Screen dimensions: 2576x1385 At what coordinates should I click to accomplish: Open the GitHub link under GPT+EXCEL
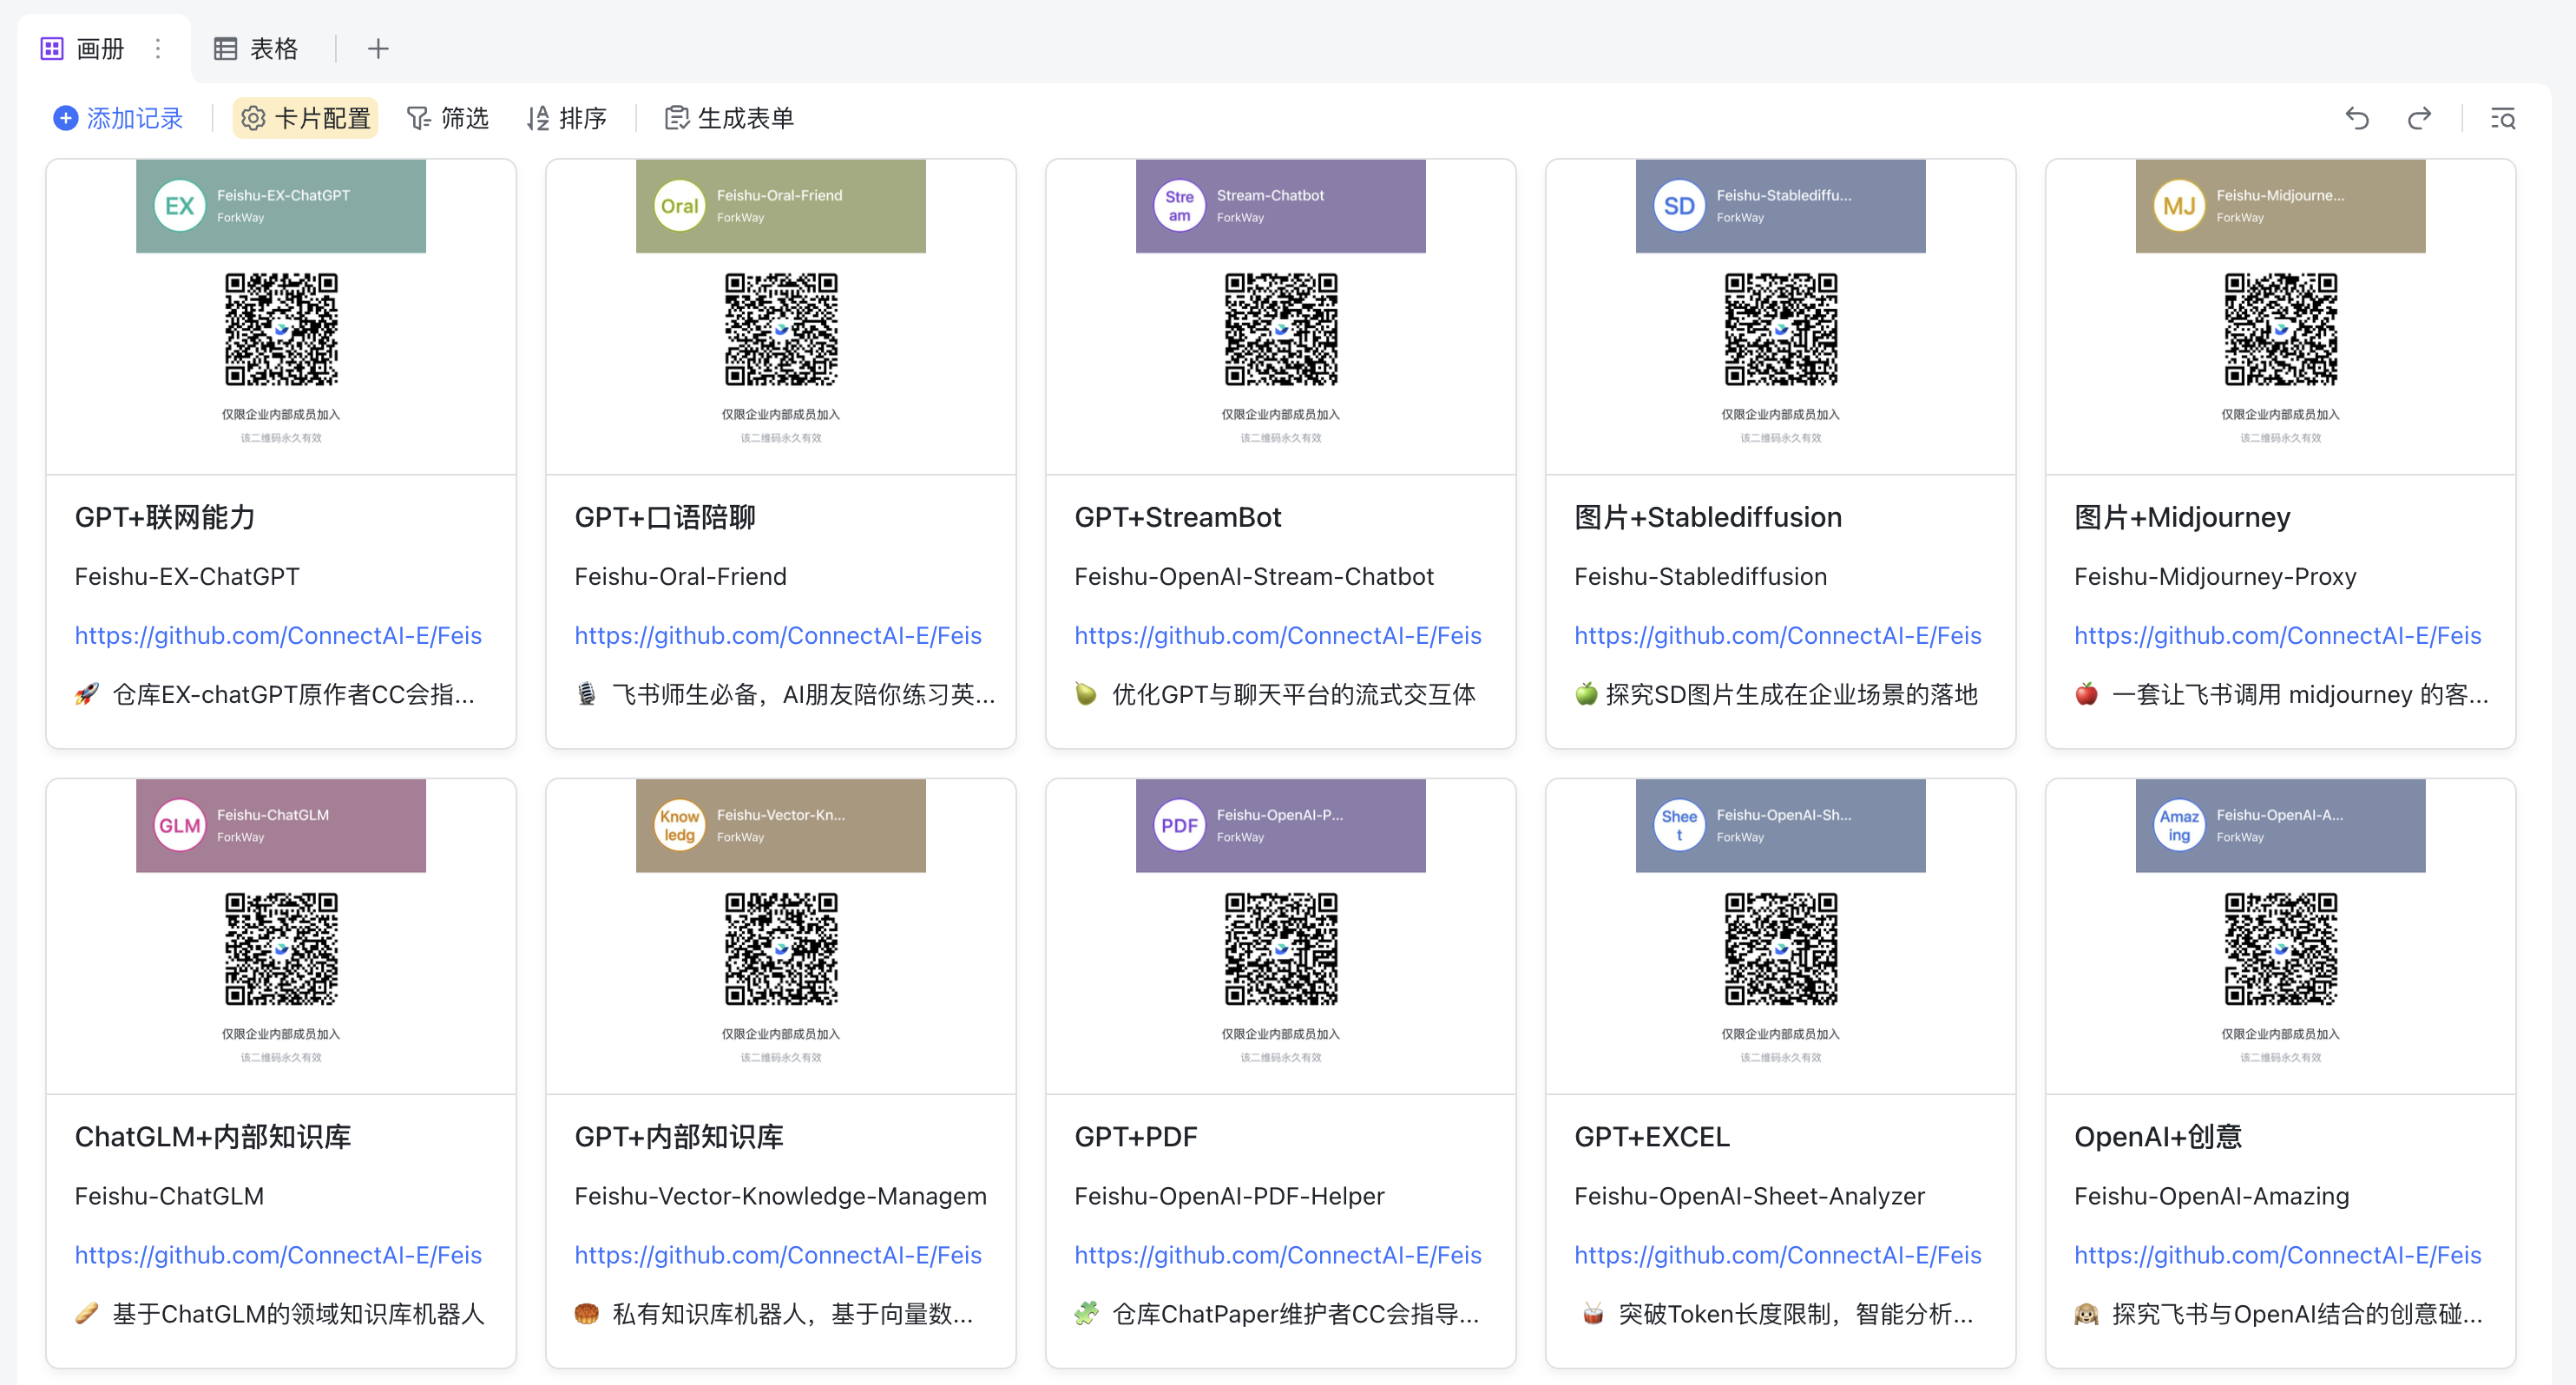click(x=1778, y=1255)
